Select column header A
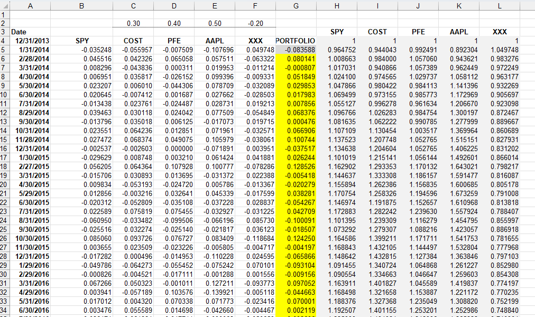535x317 pixels. (30, 5)
